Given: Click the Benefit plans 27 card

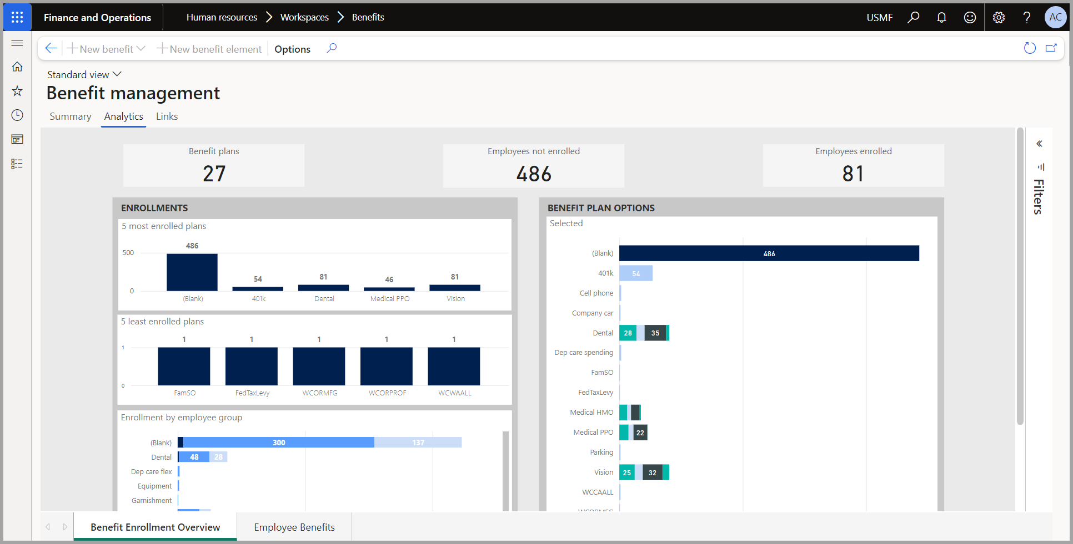Looking at the screenshot, I should 214,165.
